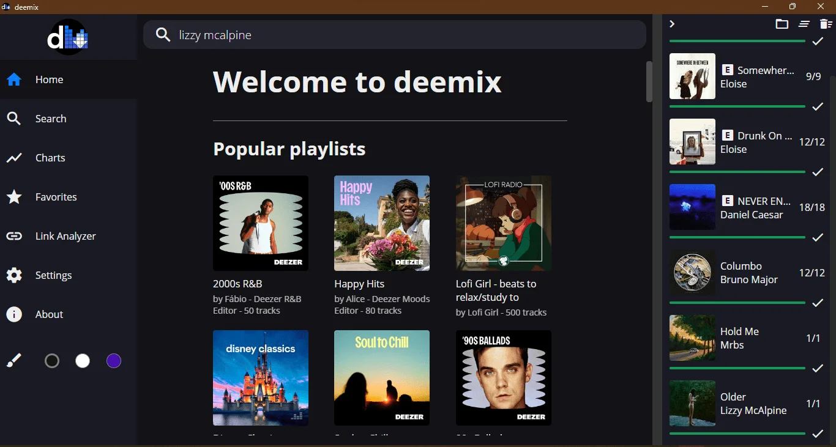Click the 2000s R&B playlist title

click(x=237, y=284)
